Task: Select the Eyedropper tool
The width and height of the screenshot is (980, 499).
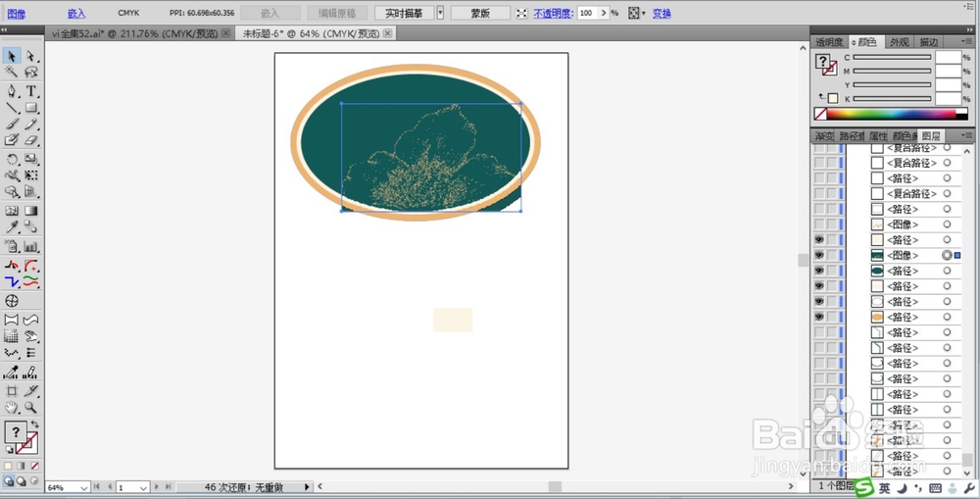Action: point(11,227)
